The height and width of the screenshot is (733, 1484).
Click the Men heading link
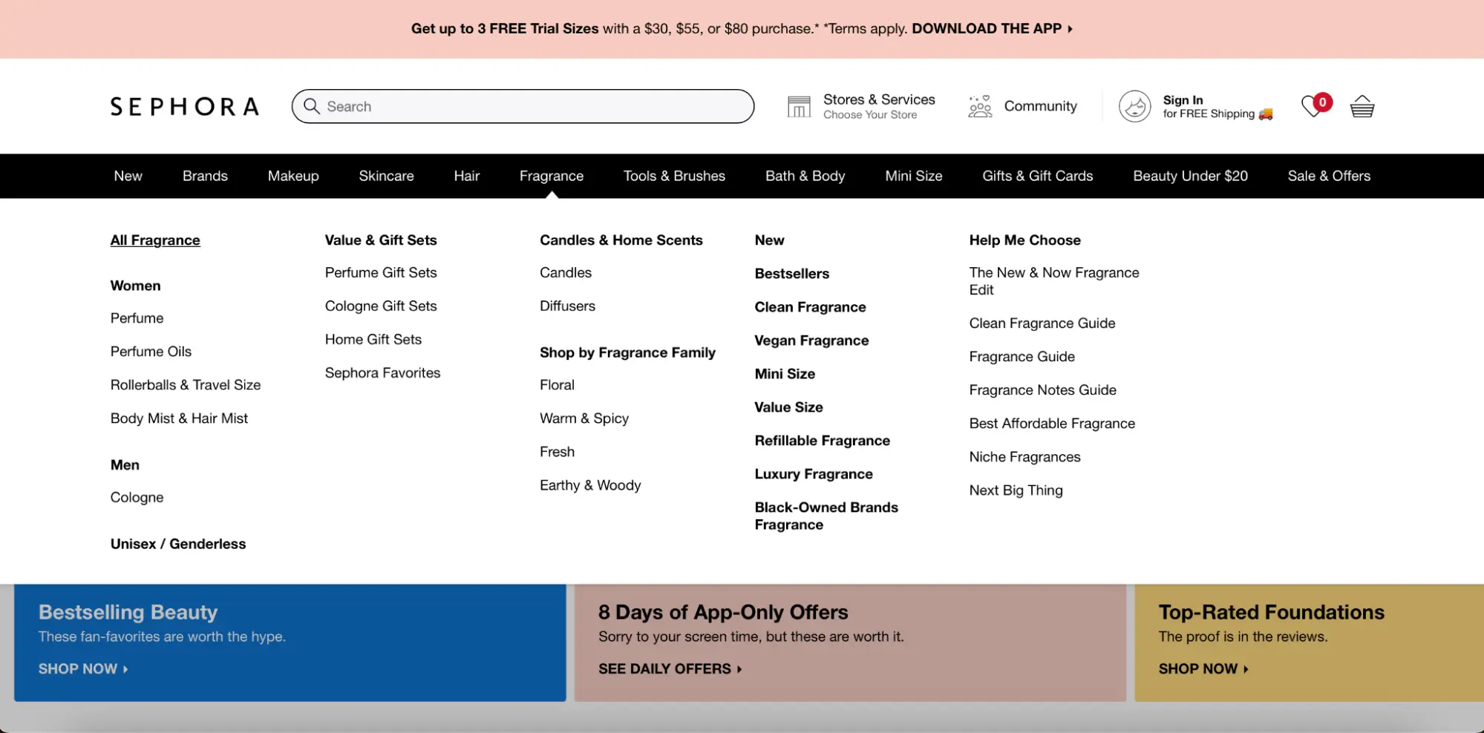coord(125,465)
